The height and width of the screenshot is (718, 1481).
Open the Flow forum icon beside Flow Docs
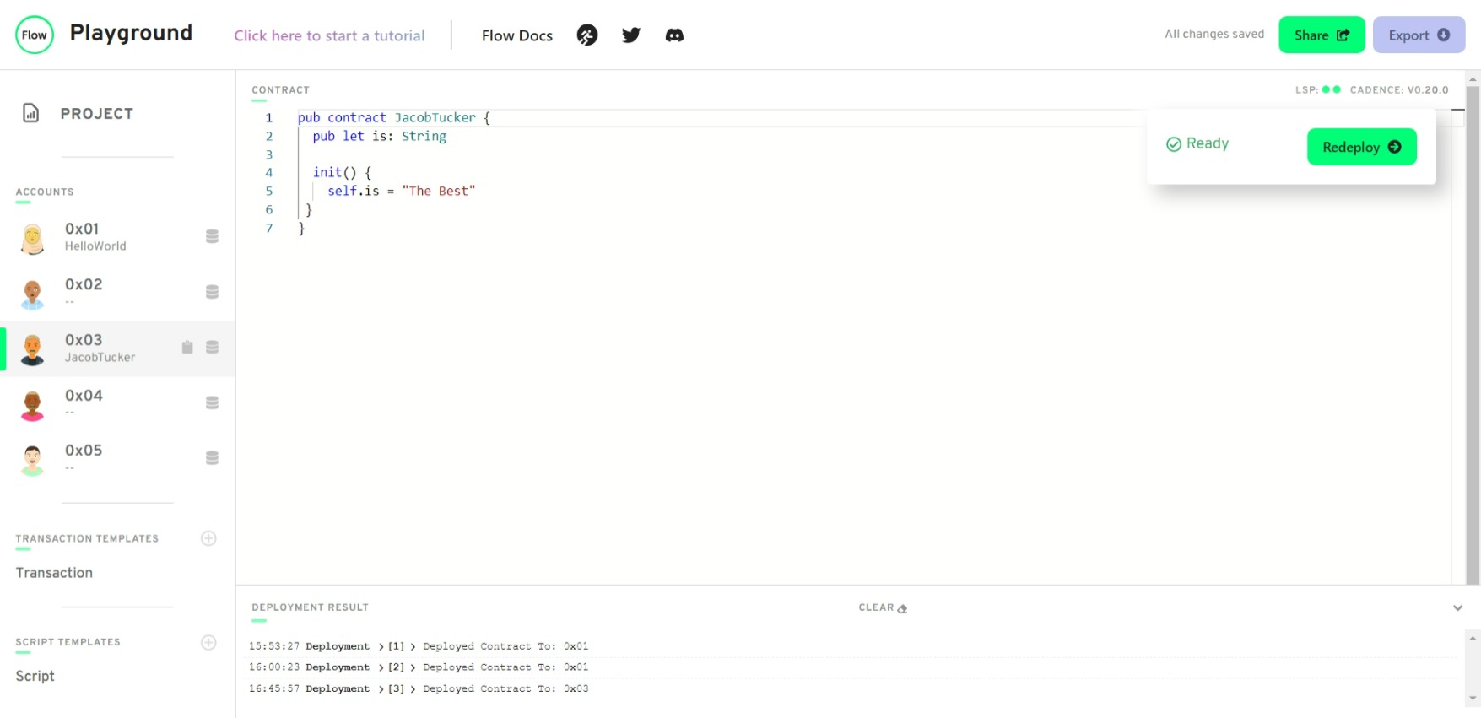tap(587, 35)
